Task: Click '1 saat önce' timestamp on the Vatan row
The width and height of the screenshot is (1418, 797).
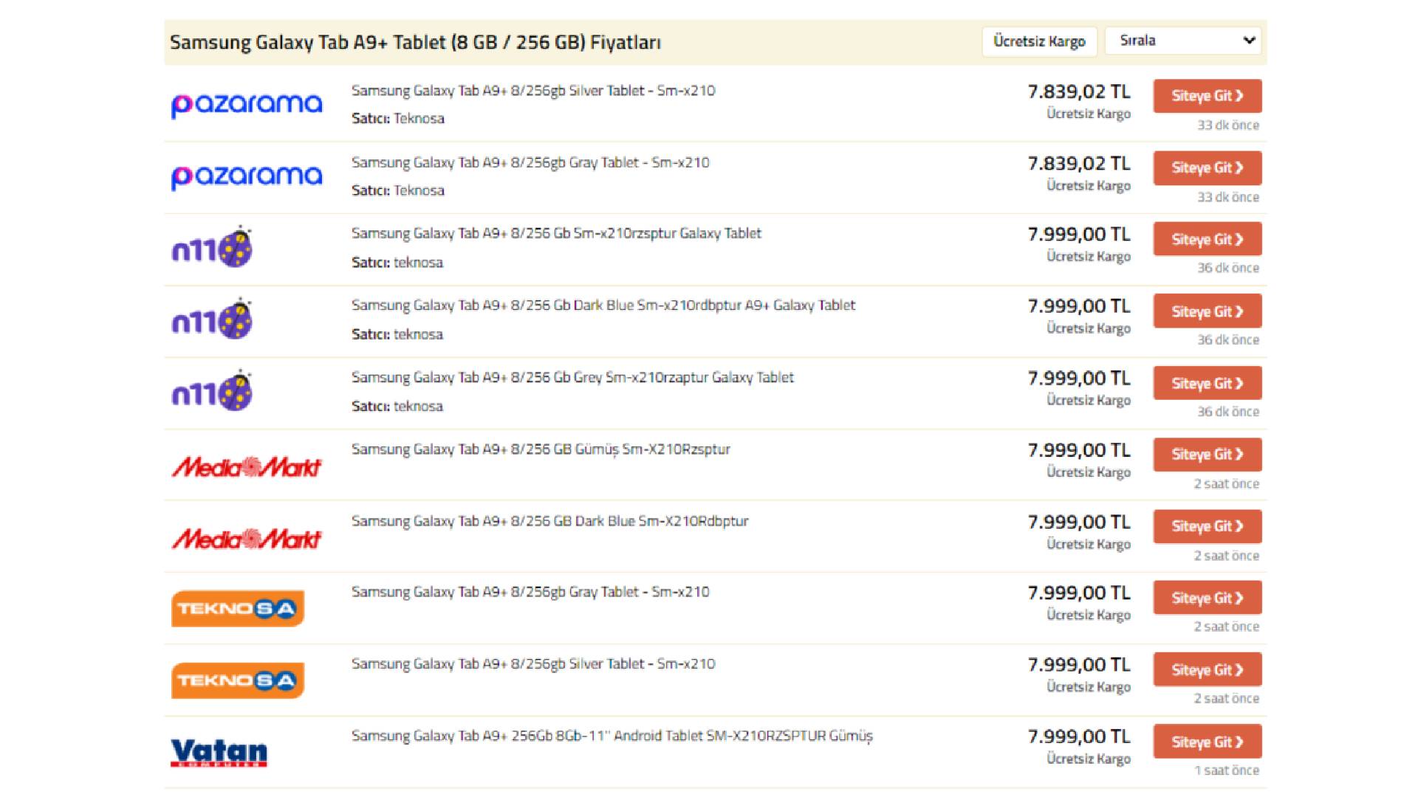Action: coord(1227,770)
